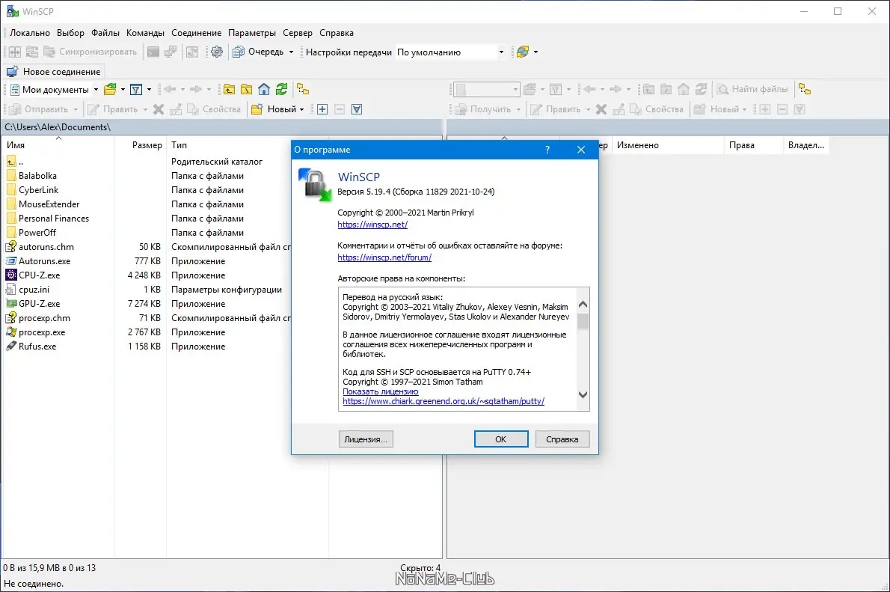Open the dropdown arrow beside the globe icon
Viewport: 890px width, 592px height.
[535, 52]
